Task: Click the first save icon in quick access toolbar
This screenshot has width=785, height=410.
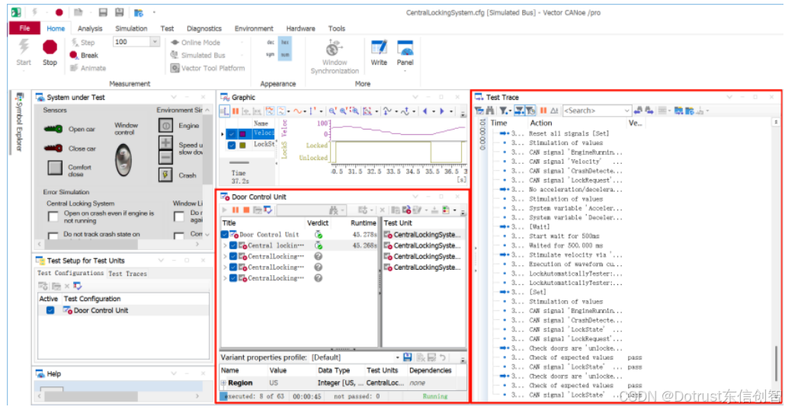Action: [103, 12]
